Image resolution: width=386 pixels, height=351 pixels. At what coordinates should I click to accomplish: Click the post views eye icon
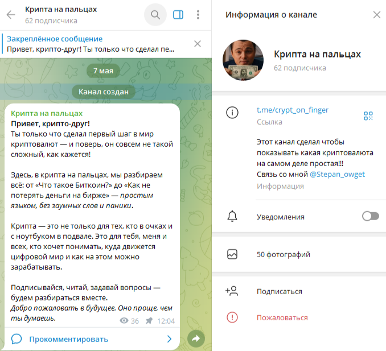pyautogui.click(x=124, y=320)
